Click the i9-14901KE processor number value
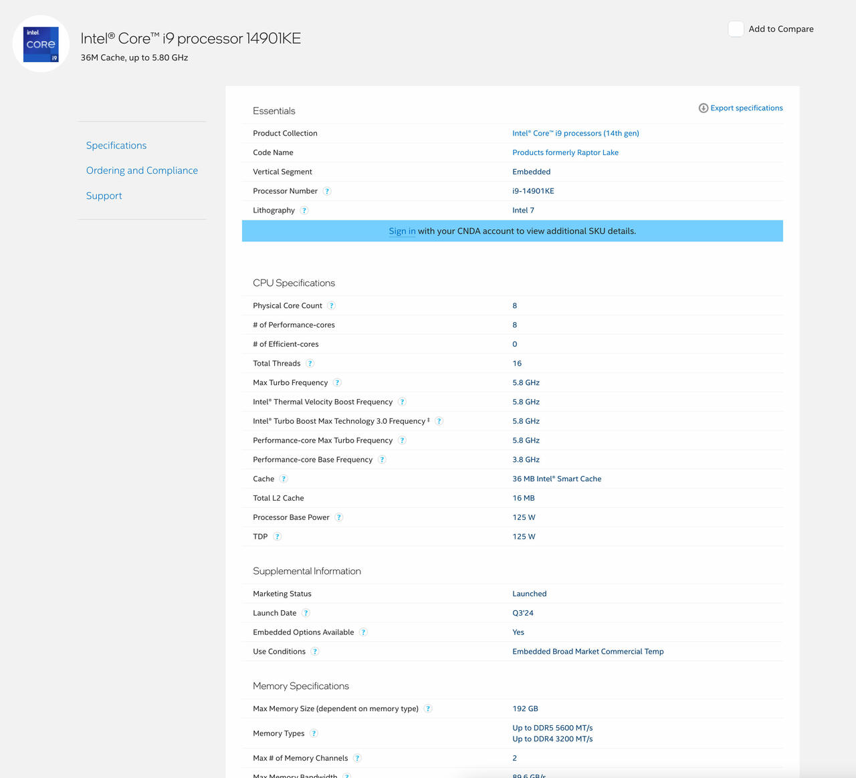Screen dimensions: 856x778 tap(533, 191)
